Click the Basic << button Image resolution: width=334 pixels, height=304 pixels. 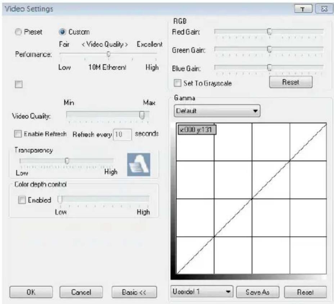[x=134, y=292]
